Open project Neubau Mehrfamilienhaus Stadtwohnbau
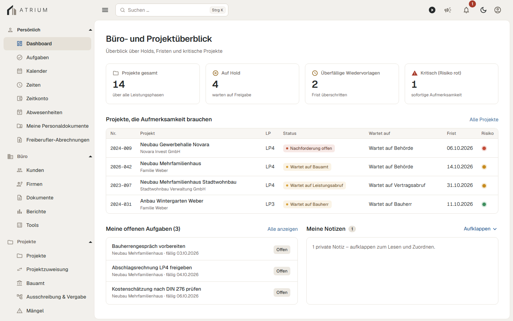Screen dimensions: 513x321 point(188,182)
